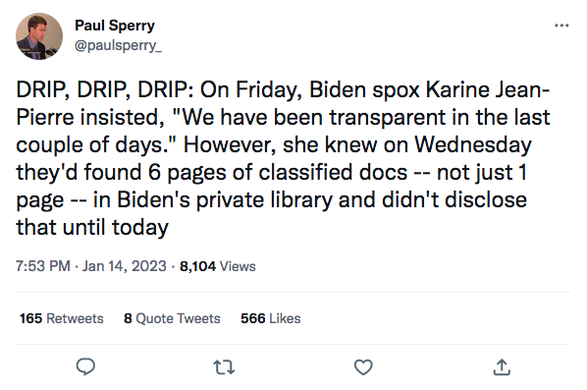587x390 pixels.
Task: Like the tweet with the heart icon
Action: tap(363, 367)
